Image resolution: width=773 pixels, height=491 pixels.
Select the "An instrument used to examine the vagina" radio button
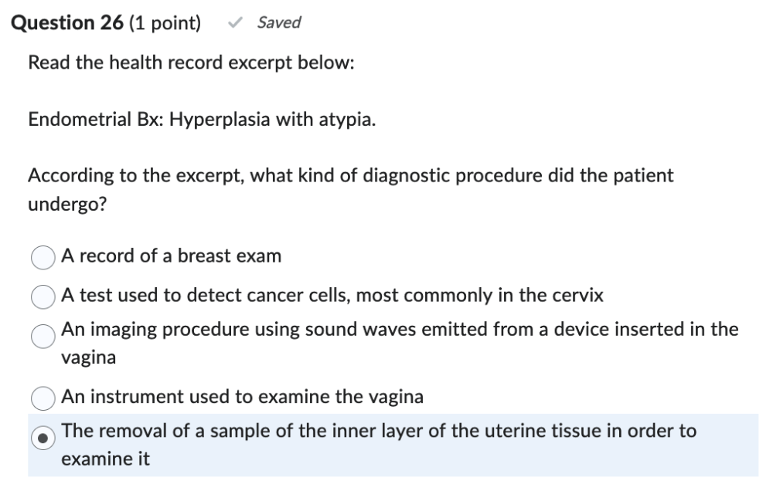[x=43, y=398]
